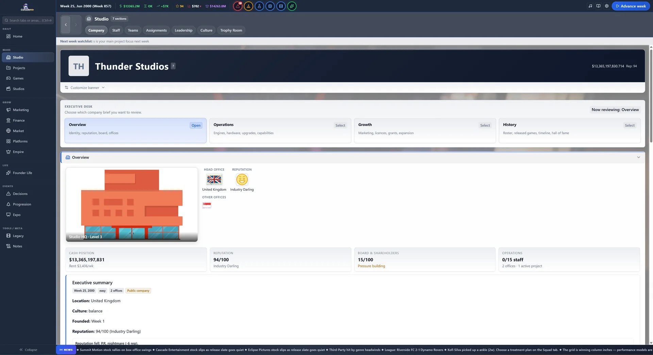
Task: Click the 7 sections badge
Action: (119, 19)
